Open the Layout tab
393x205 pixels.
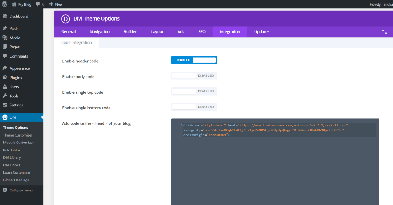(x=157, y=32)
